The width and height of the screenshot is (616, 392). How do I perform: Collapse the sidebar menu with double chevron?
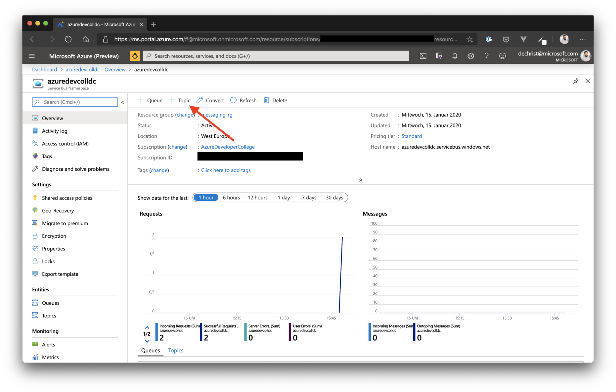123,102
